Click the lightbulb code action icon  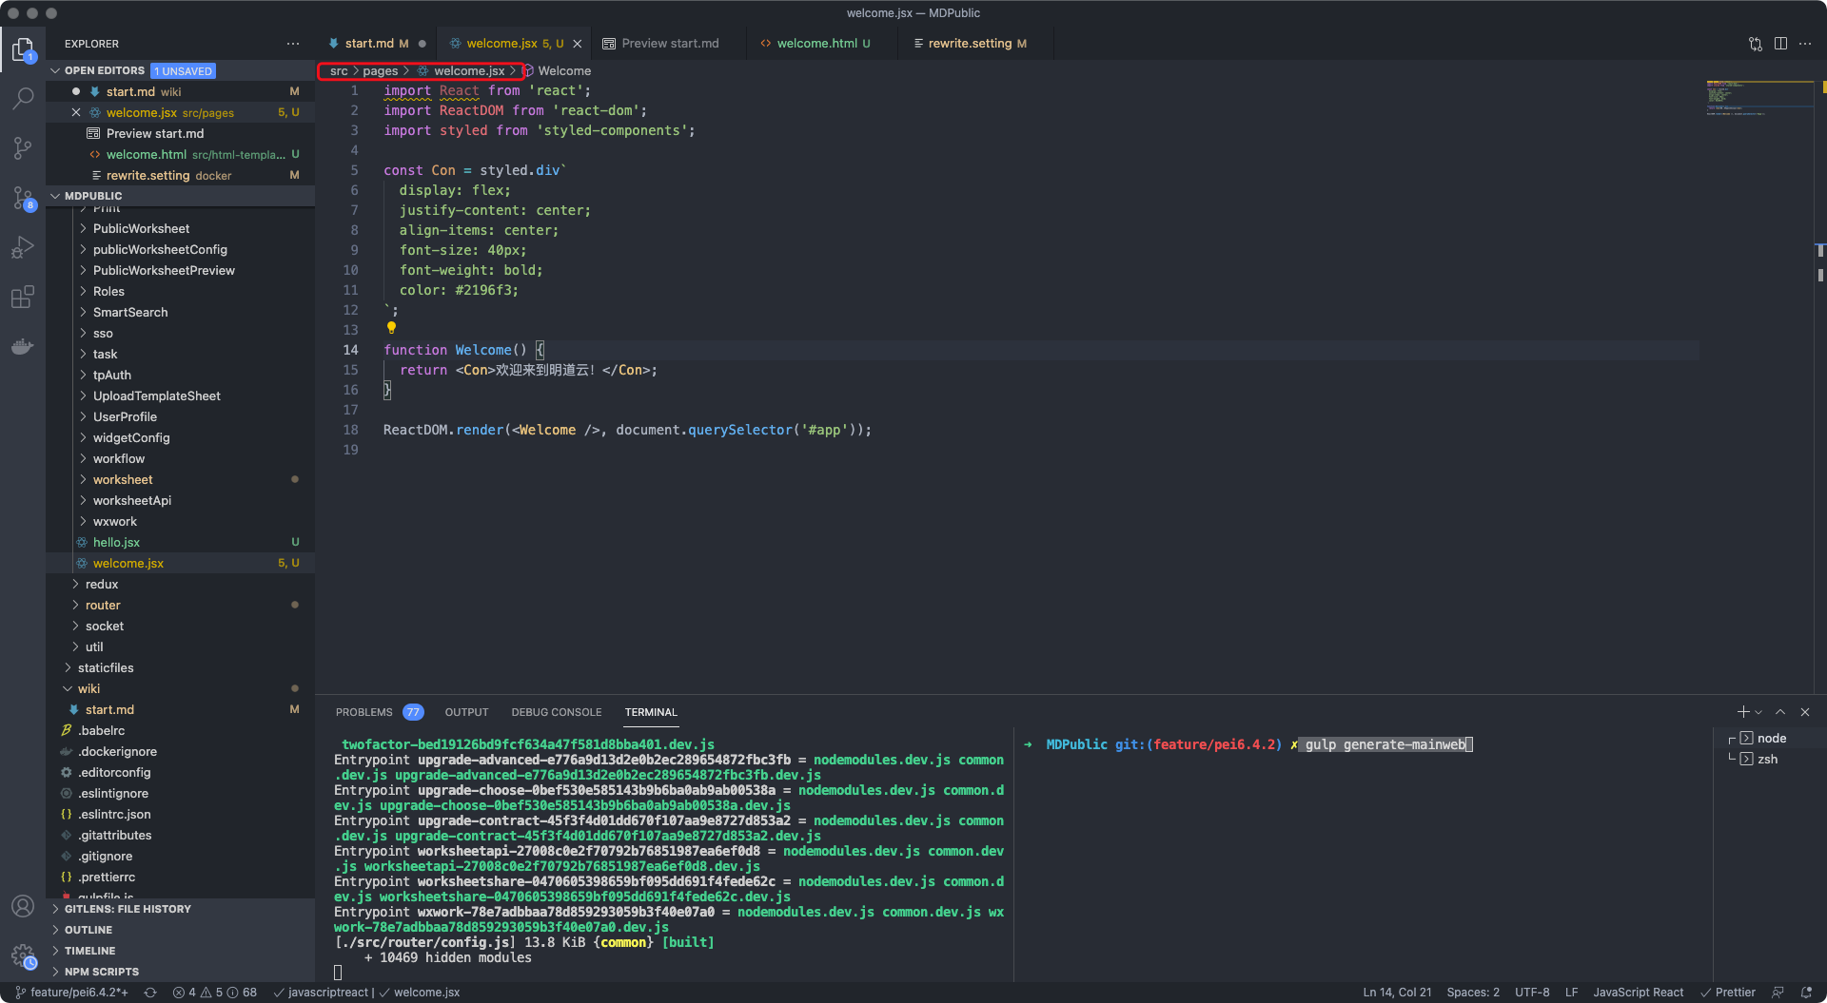[x=391, y=328]
